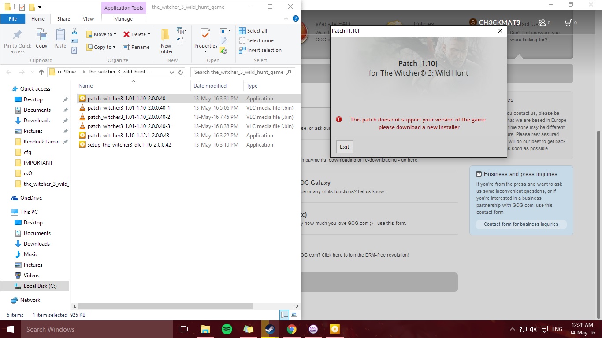This screenshot has width=602, height=338.
Task: Switch to the Share ribbon tab
Action: pos(63,19)
